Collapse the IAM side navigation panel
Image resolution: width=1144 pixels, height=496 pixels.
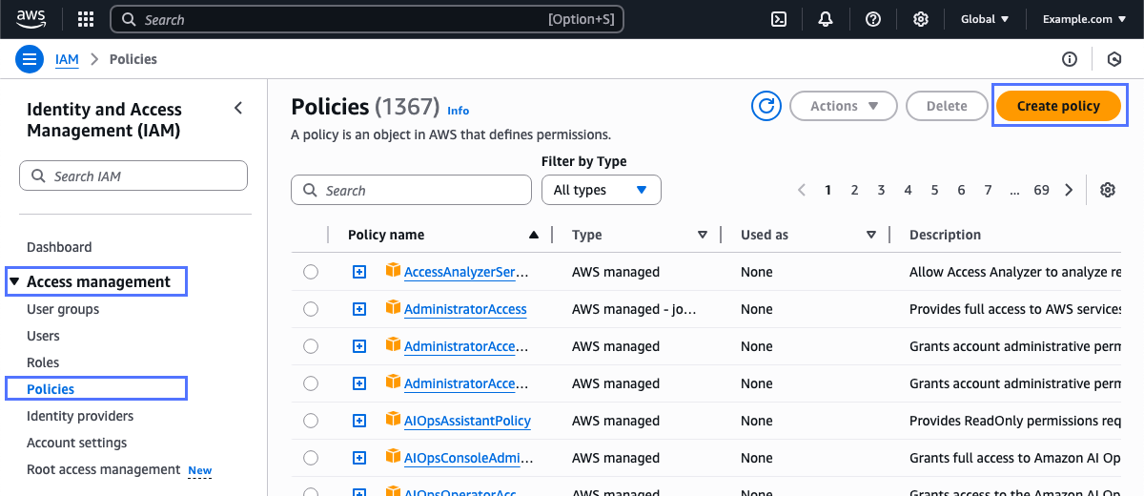pos(238,109)
